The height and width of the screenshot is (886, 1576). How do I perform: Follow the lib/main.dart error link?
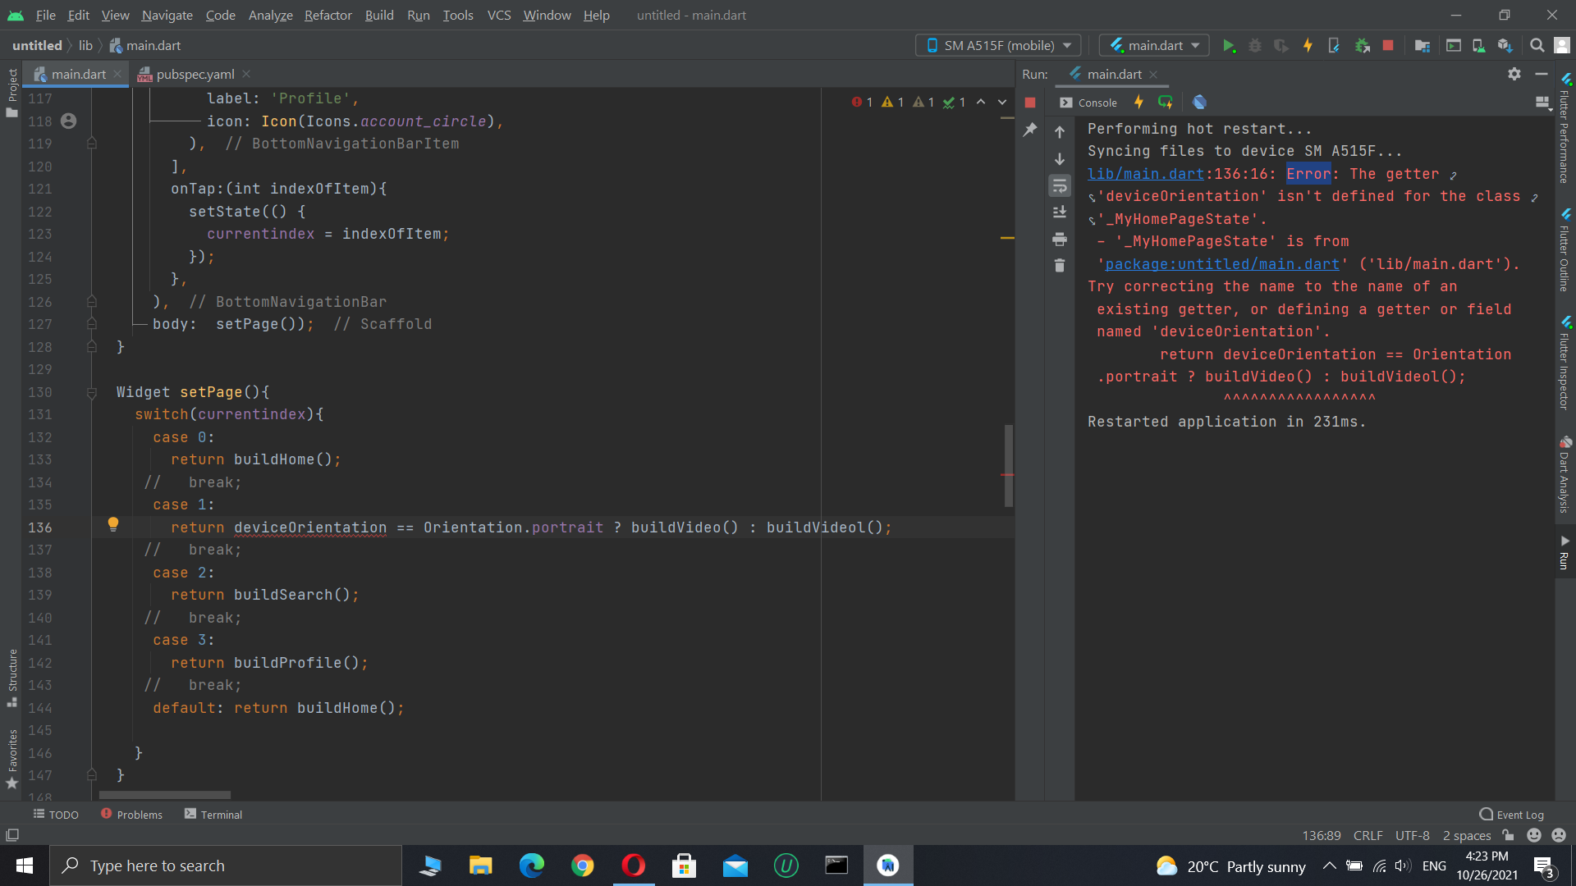click(x=1145, y=174)
